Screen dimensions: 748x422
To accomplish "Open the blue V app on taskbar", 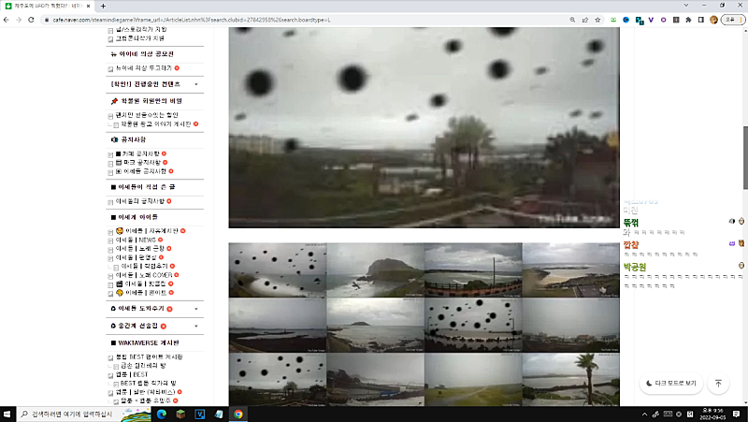I will pyautogui.click(x=200, y=414).
